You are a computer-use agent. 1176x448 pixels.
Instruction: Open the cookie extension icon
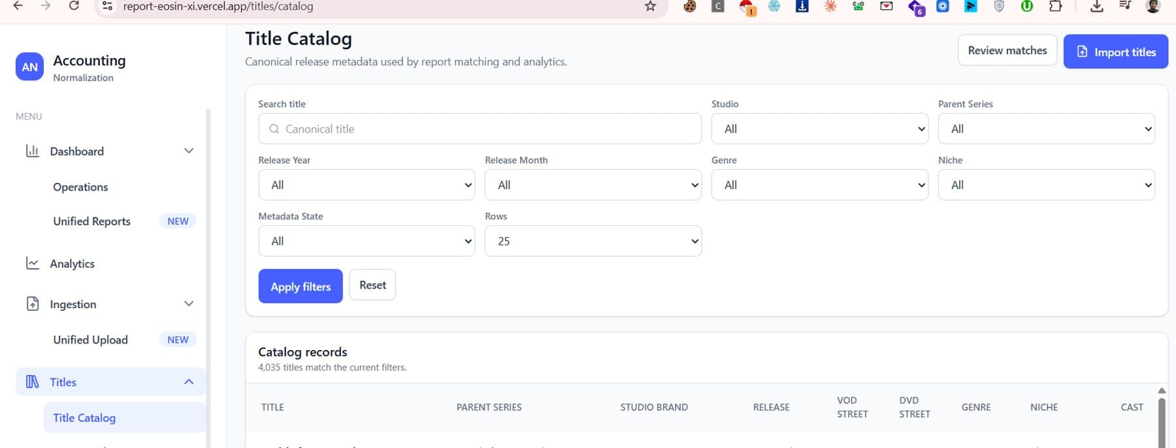tap(689, 7)
